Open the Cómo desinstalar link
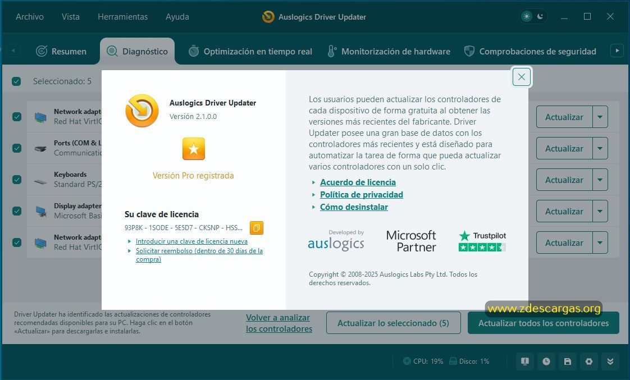630x380 pixels. (354, 207)
